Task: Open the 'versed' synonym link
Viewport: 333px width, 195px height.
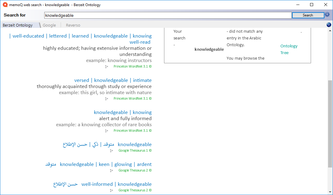Action: pyautogui.click(x=82, y=80)
